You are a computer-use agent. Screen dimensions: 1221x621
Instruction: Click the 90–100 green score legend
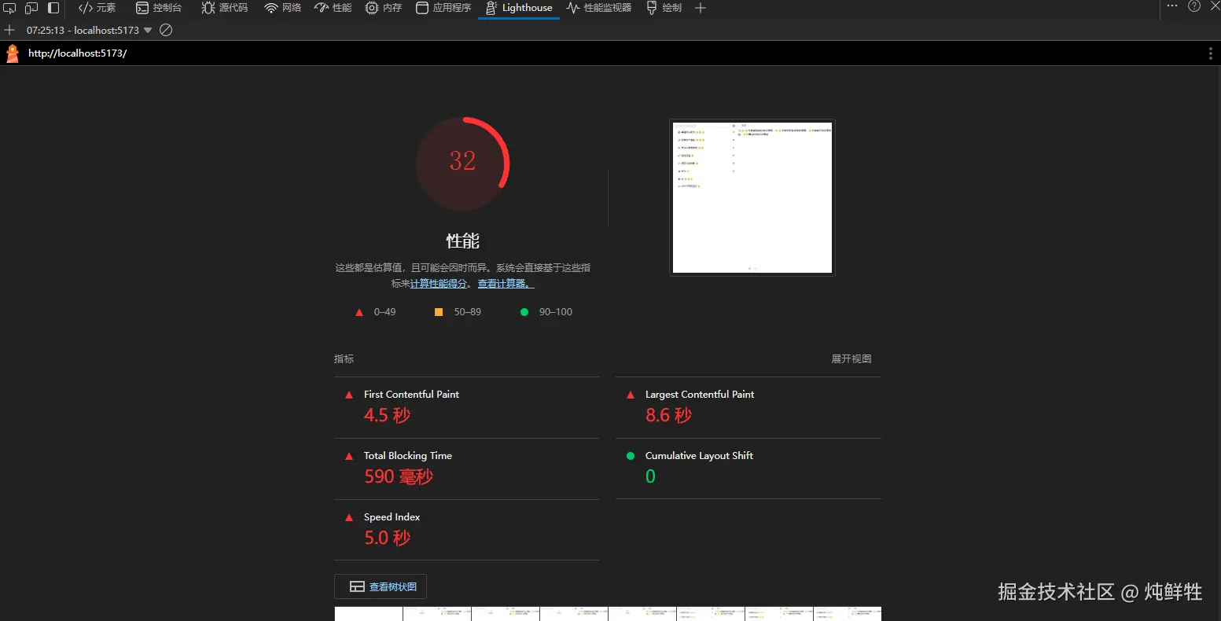(546, 312)
